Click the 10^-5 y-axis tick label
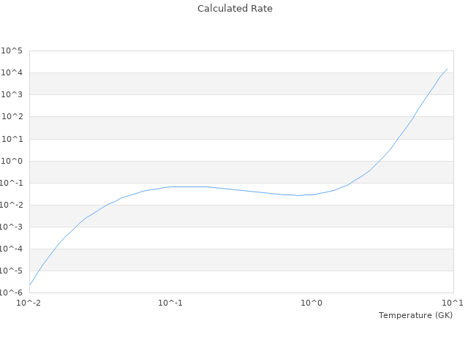Viewport: 468px width, 351px height. point(12,271)
